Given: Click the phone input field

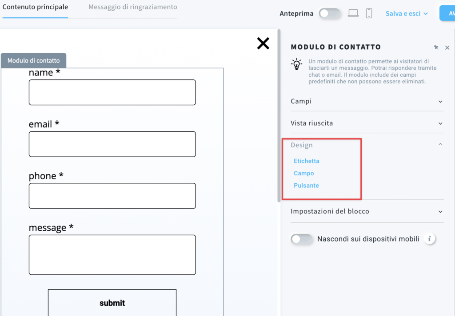Looking at the screenshot, I should pyautogui.click(x=112, y=196).
